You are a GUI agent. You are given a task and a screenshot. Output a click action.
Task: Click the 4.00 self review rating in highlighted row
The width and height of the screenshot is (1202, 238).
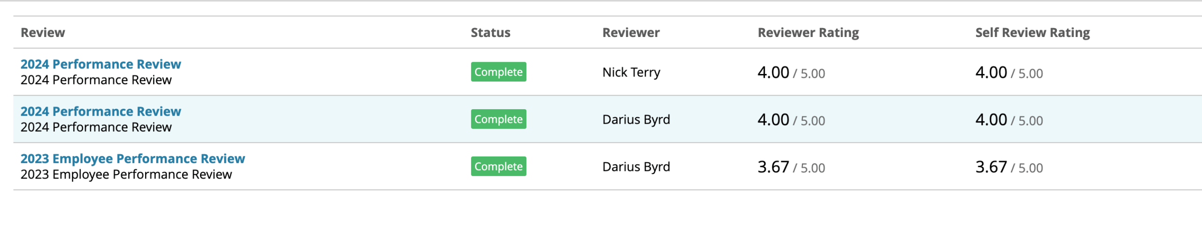[x=991, y=120]
